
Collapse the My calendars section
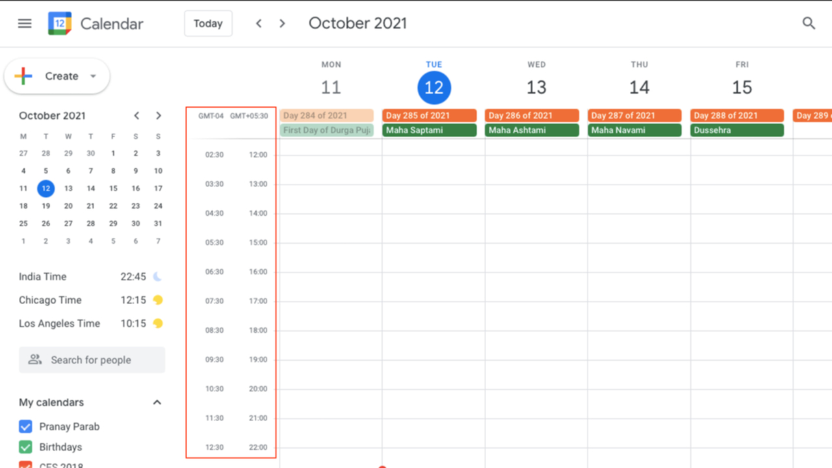point(157,402)
